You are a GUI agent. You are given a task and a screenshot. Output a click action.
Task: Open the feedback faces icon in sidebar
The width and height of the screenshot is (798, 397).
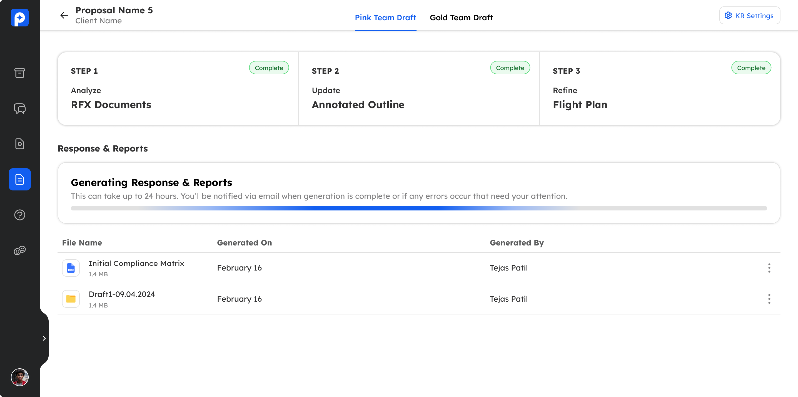[x=20, y=250]
